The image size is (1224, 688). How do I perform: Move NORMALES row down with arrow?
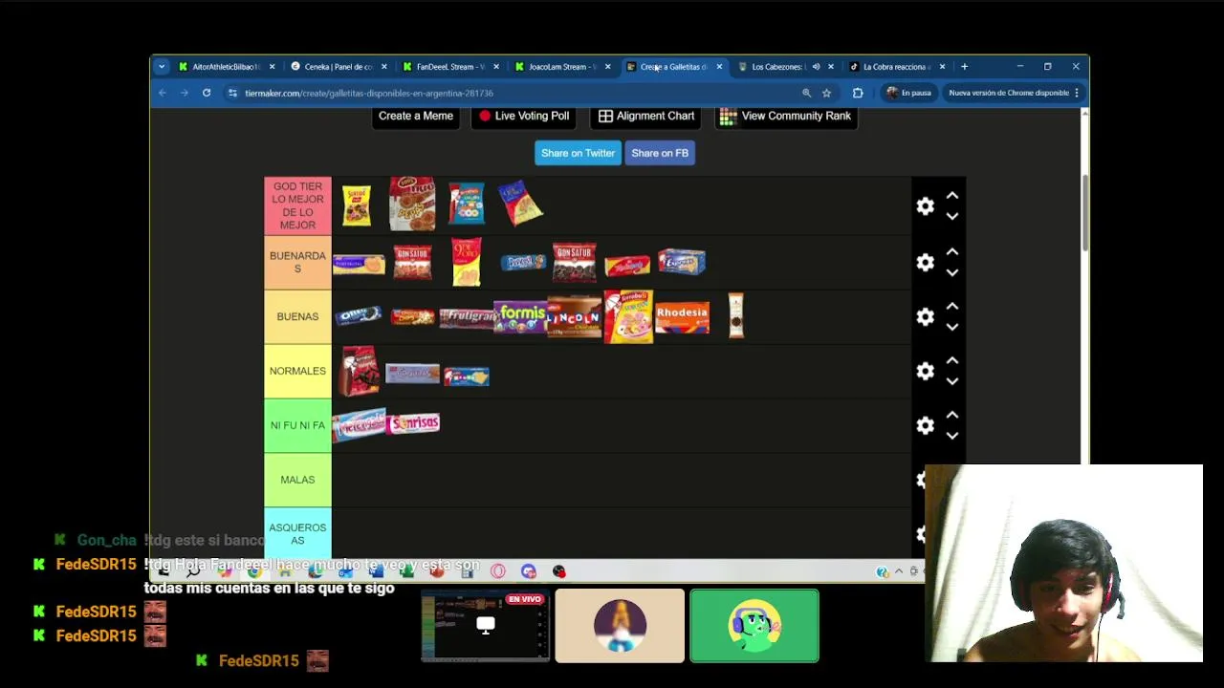pyautogui.click(x=951, y=381)
